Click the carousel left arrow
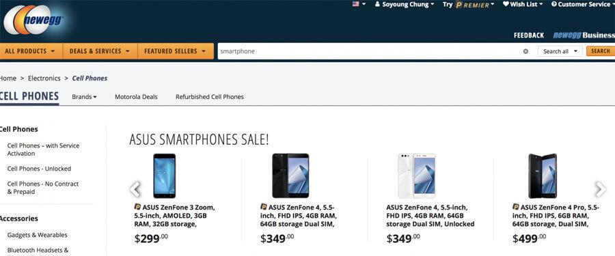Screen dimensions: 615x256 tap(135, 189)
